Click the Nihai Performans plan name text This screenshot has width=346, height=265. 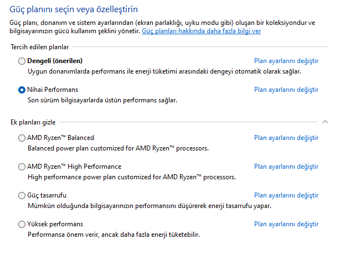[53, 90]
